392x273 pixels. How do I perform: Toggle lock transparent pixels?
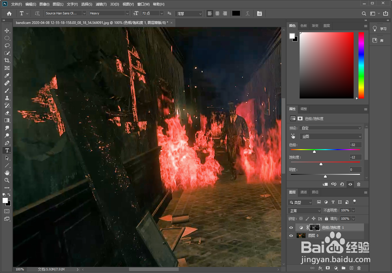[x=301, y=219]
